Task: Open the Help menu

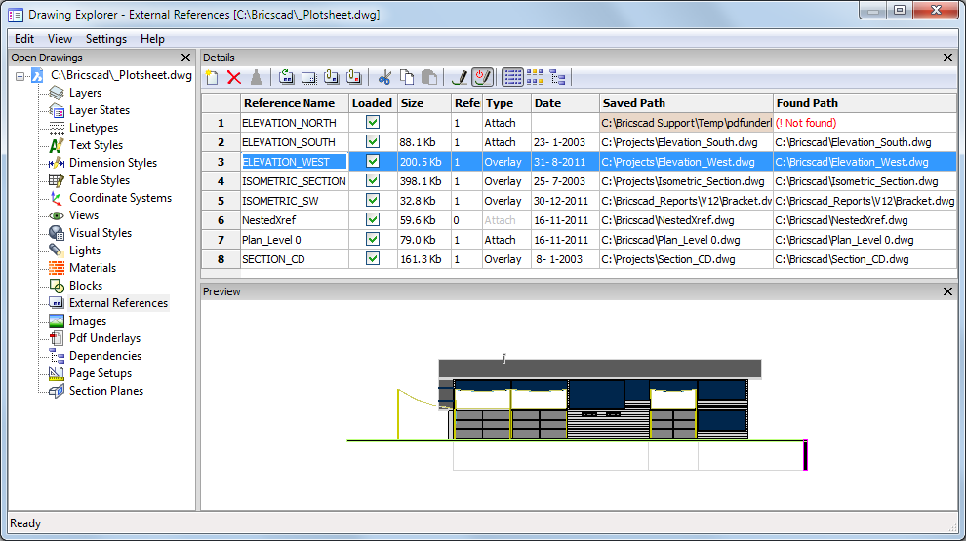Action: point(152,39)
